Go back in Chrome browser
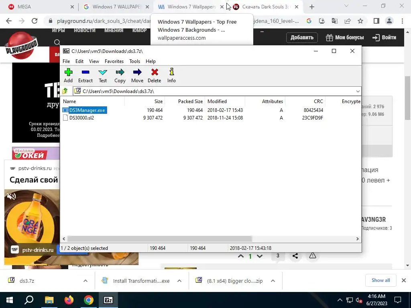Screen dimensions: 411x308 click(9, 21)
